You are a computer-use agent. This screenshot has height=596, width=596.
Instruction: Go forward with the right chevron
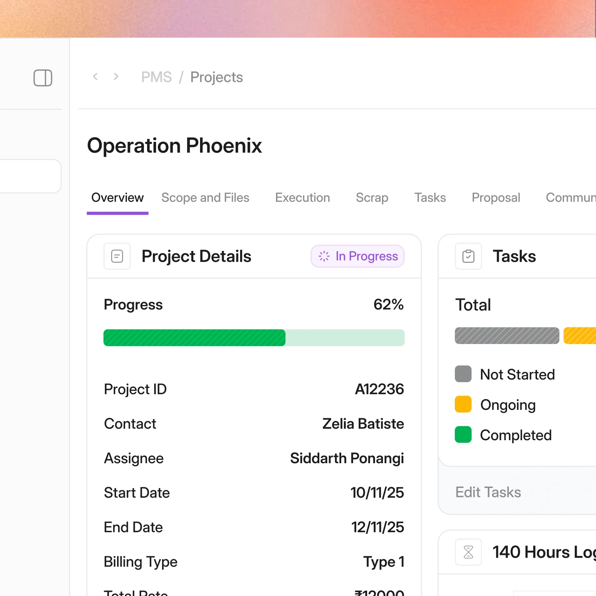coord(116,76)
